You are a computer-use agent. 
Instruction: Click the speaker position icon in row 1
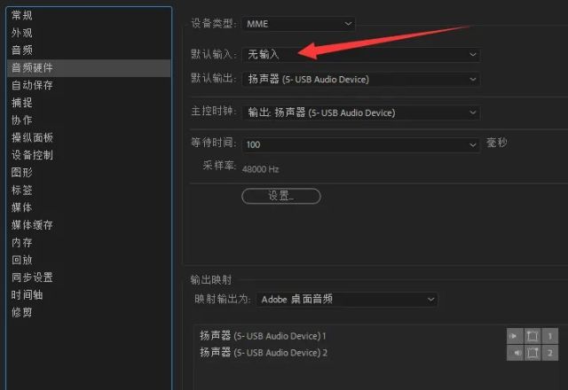coord(532,336)
